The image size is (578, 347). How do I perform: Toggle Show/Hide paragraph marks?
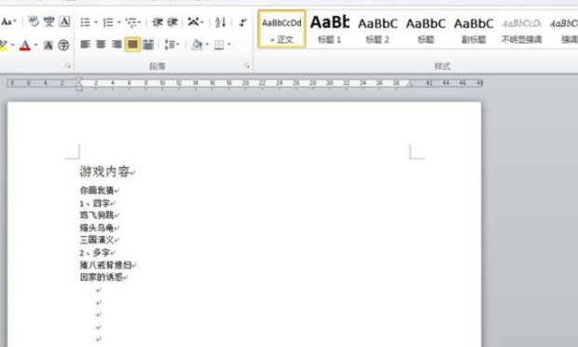[242, 22]
